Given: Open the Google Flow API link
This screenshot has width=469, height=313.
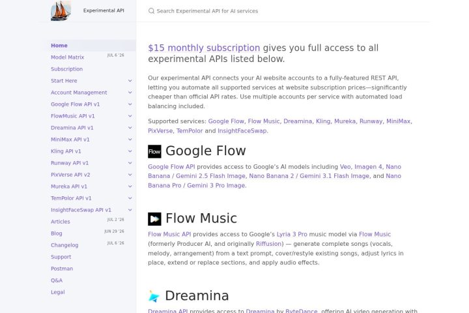Looking at the screenshot, I should (171, 167).
